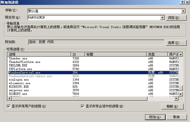Click the vertical scrollbar thumb in process list
This screenshot has height=122, width=190.
pos(181,88)
